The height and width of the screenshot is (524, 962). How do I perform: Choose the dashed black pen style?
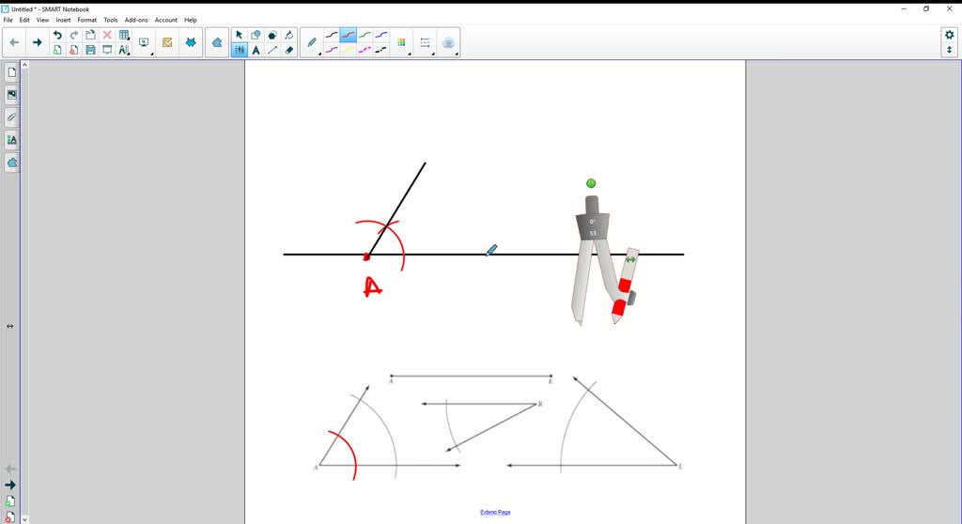tap(381, 50)
